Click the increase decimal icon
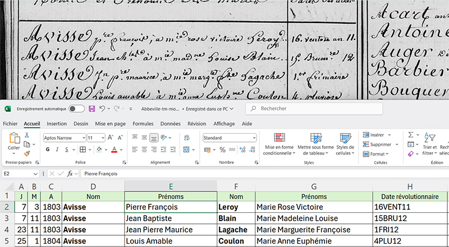This screenshot has width=449, height=247. (242, 149)
